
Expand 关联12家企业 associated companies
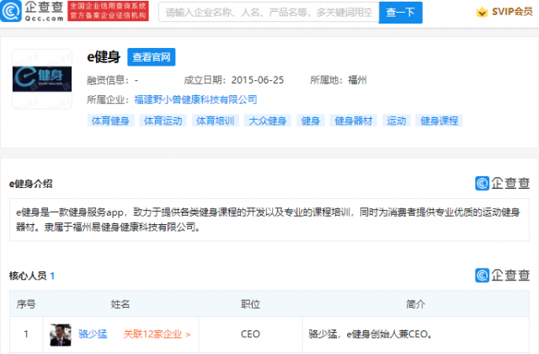pos(157,334)
